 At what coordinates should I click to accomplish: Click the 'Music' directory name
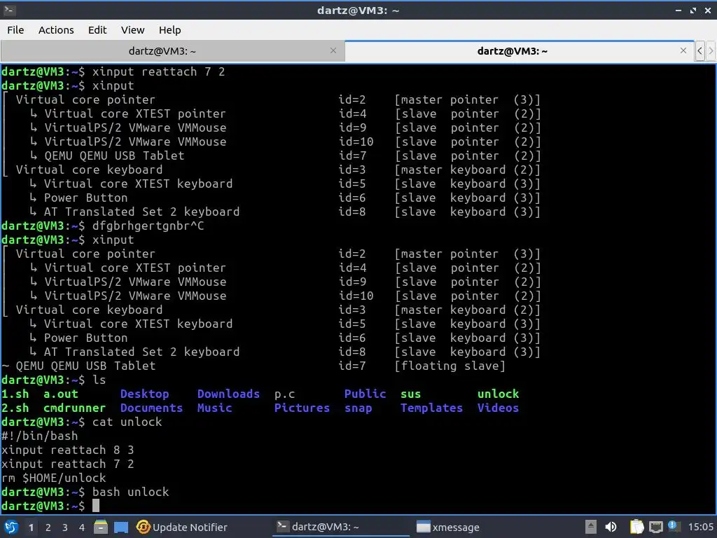click(214, 408)
